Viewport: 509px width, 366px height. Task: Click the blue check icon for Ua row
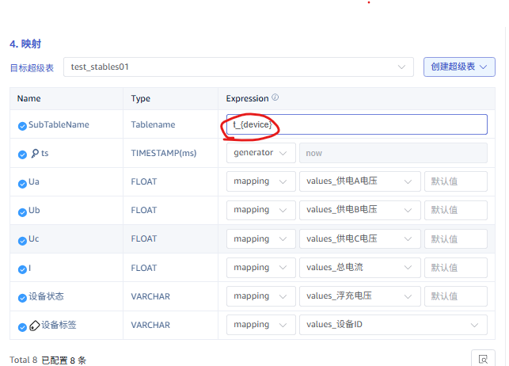[22, 182]
